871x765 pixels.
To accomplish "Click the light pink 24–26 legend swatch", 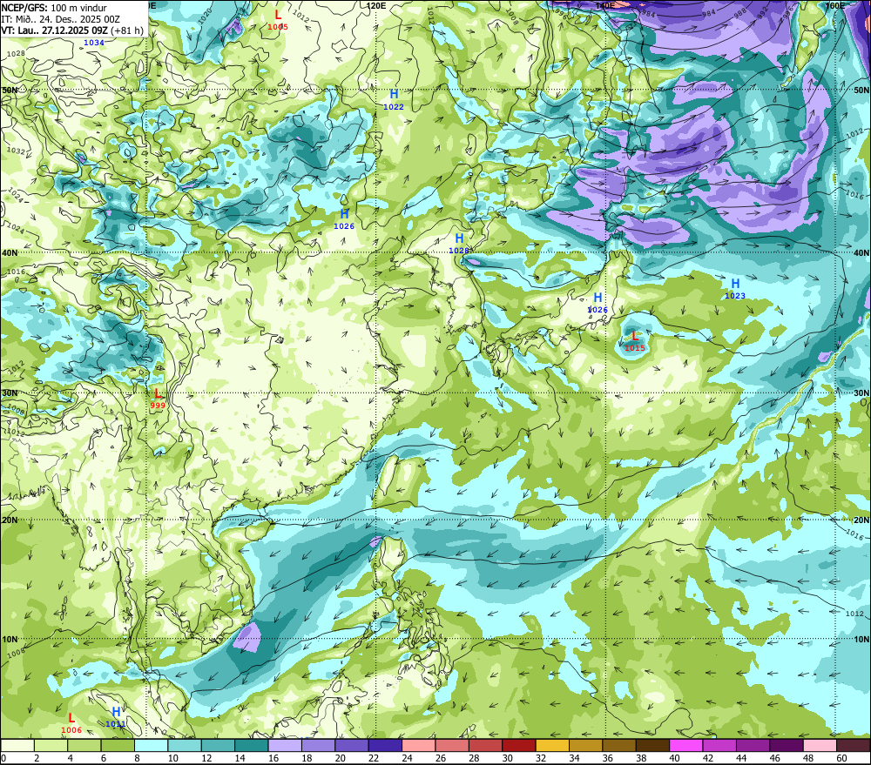I will 418,745.
